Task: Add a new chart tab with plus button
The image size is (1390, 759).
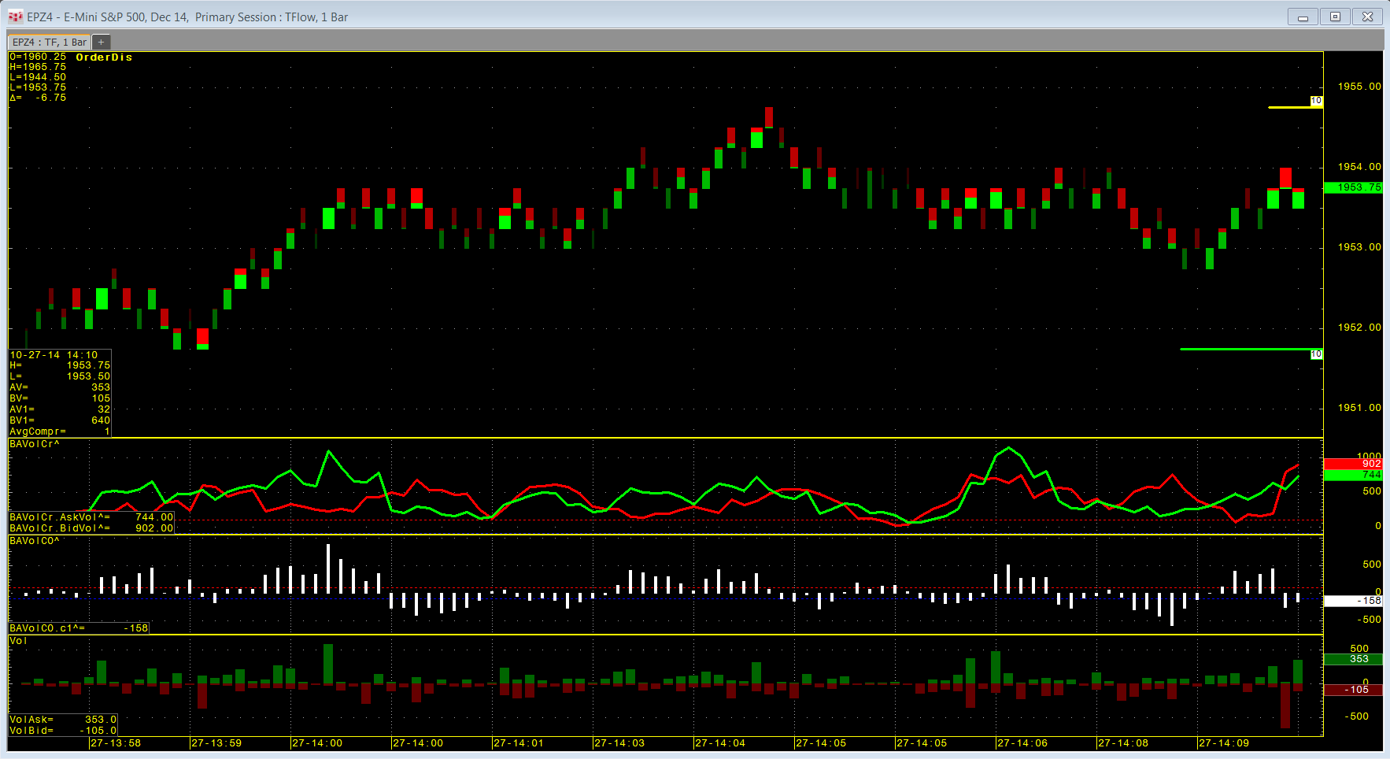Action: (101, 42)
